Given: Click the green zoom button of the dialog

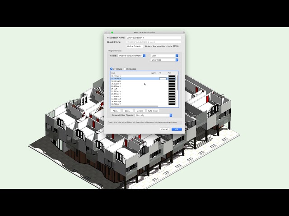Looking at the screenshot, I should pyautogui.click(x=112, y=32).
